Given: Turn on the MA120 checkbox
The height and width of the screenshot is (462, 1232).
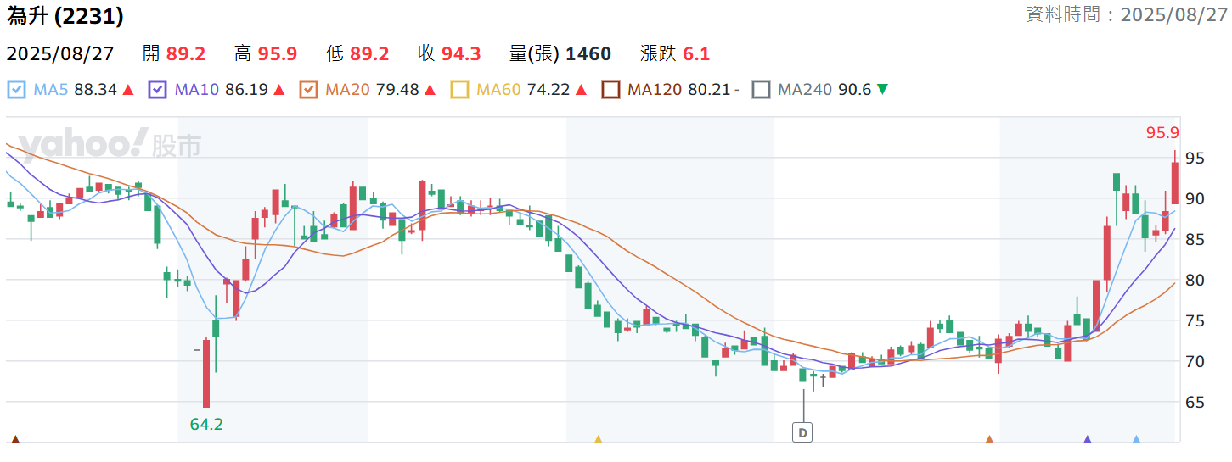Looking at the screenshot, I should point(610,90).
